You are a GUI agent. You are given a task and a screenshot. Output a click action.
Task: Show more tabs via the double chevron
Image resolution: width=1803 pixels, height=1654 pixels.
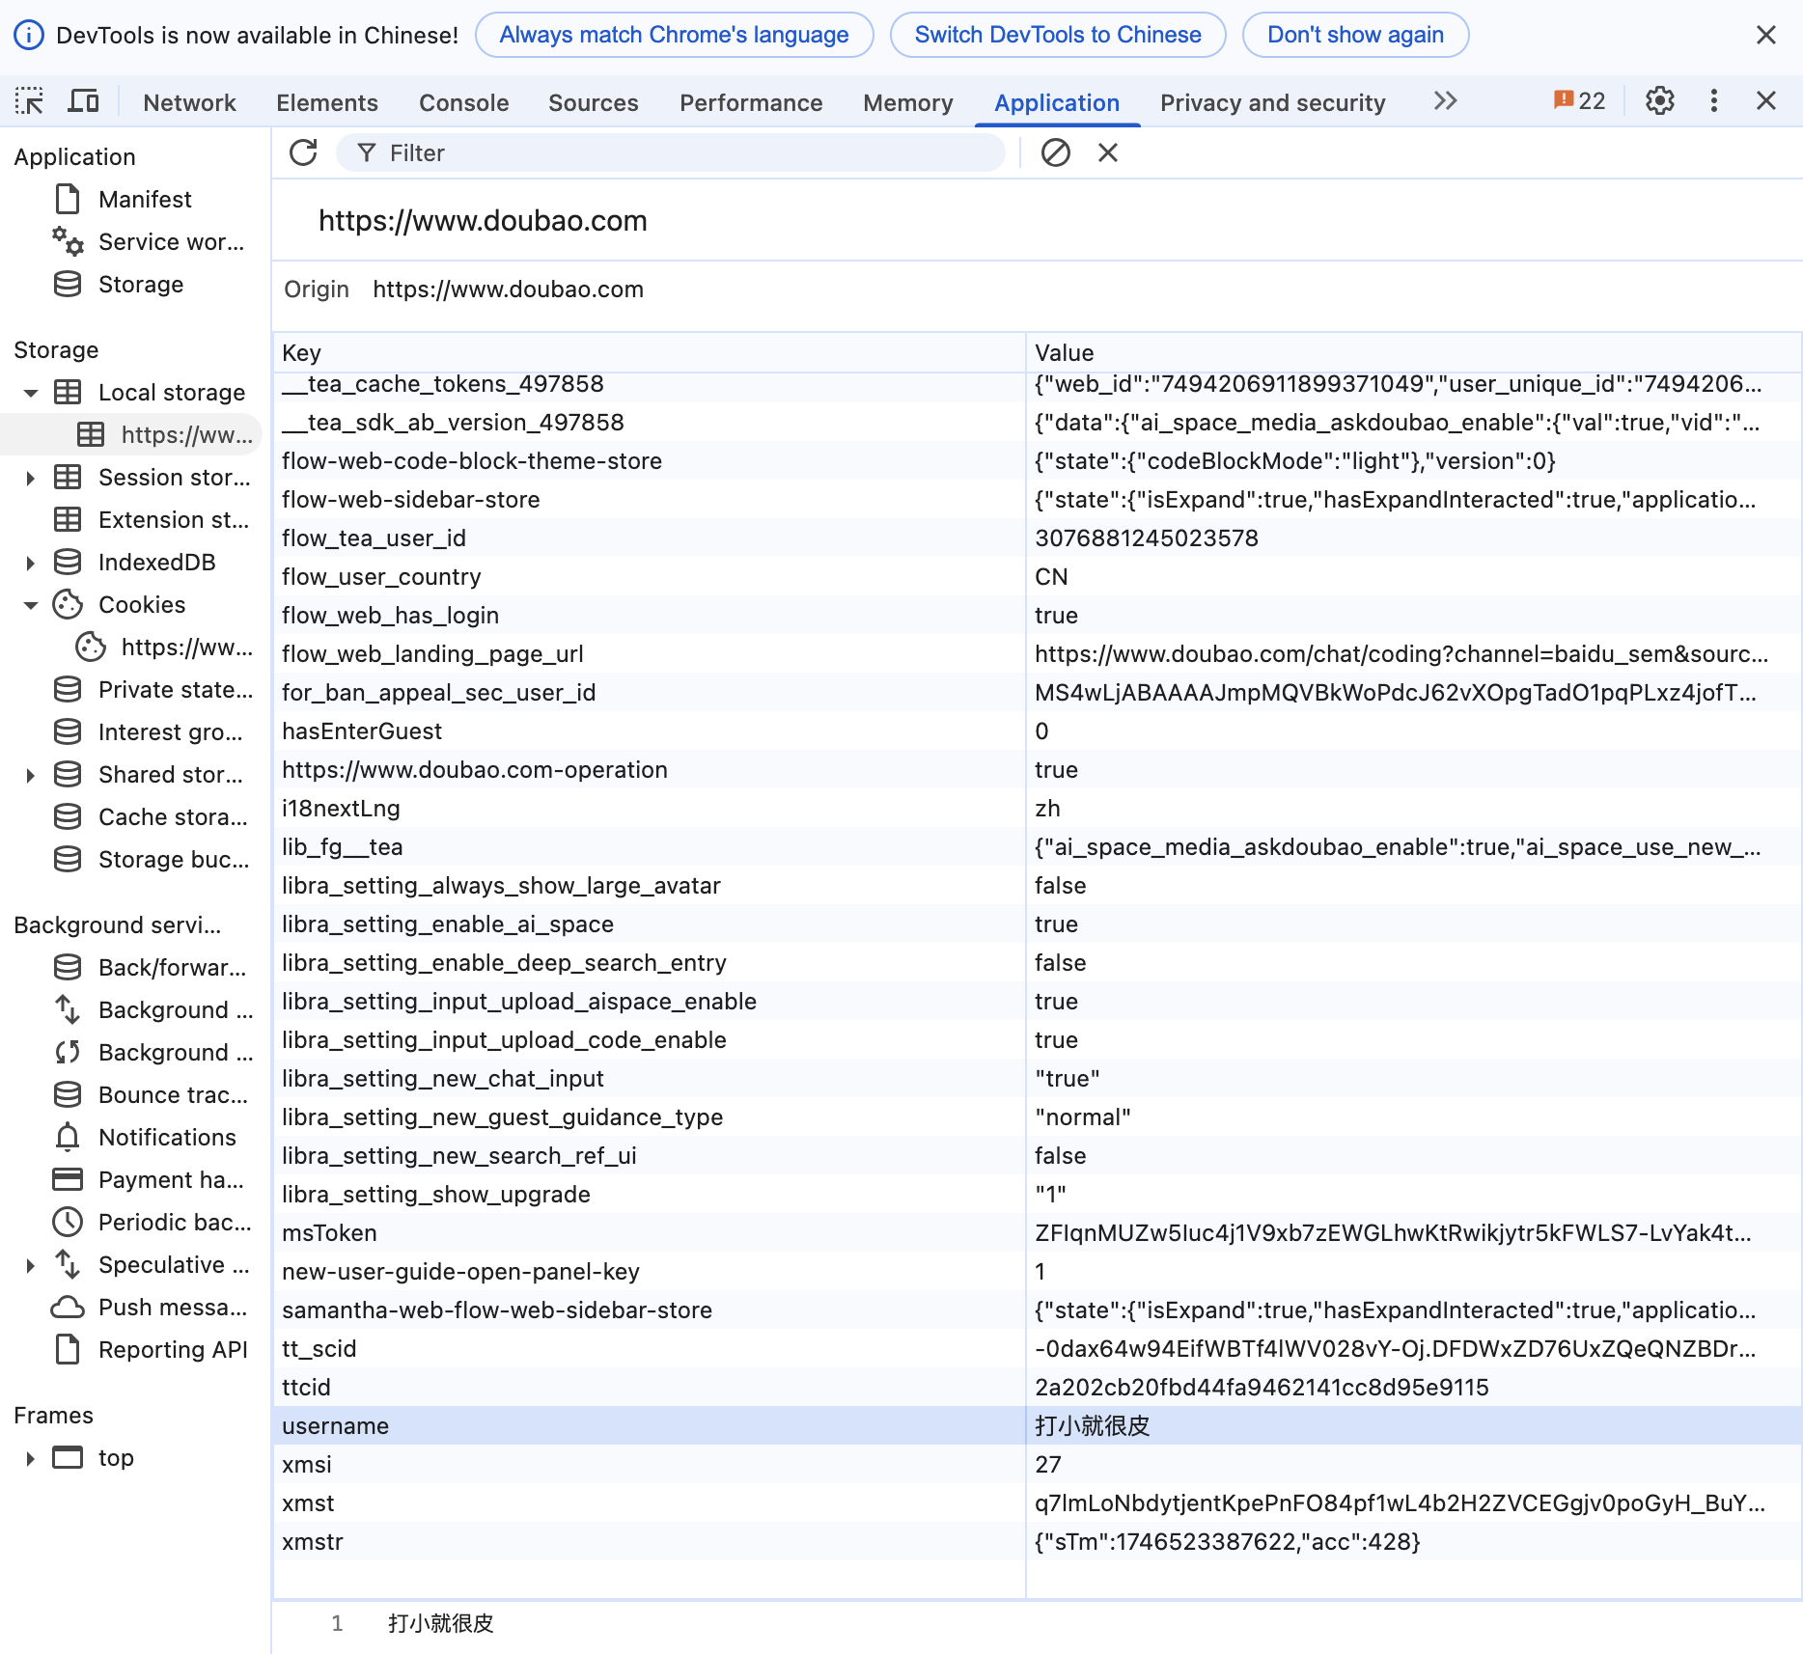click(1445, 101)
